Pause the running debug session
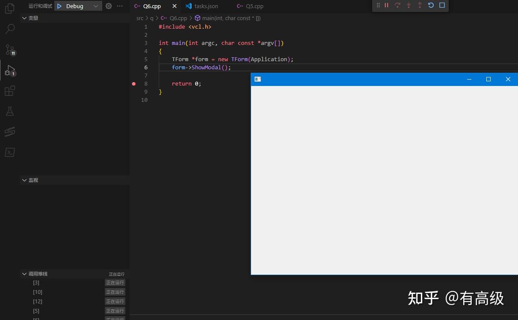518x320 pixels. pos(387,5)
